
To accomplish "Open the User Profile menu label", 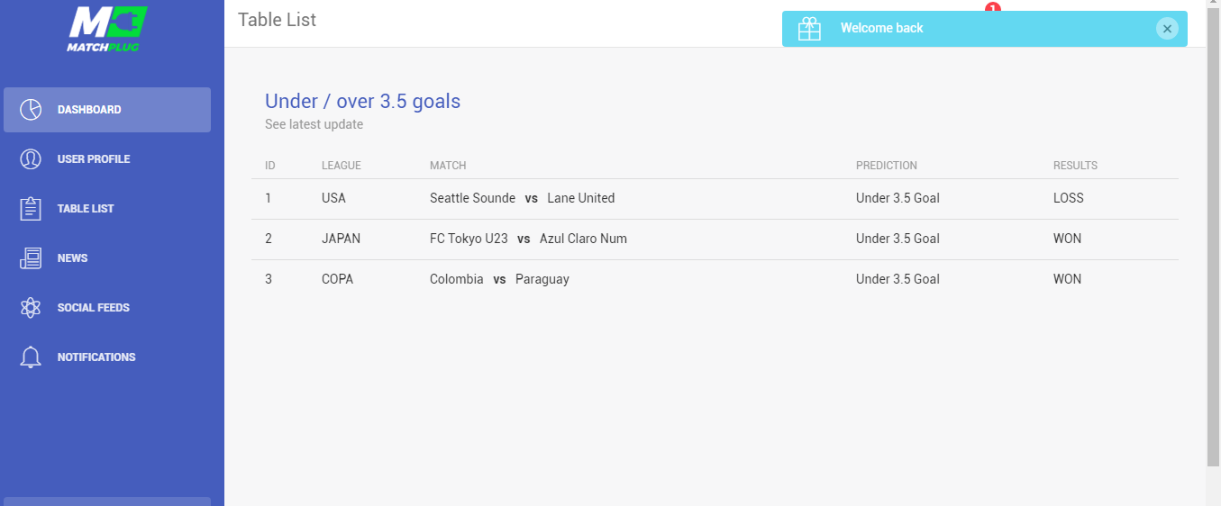I will [94, 159].
